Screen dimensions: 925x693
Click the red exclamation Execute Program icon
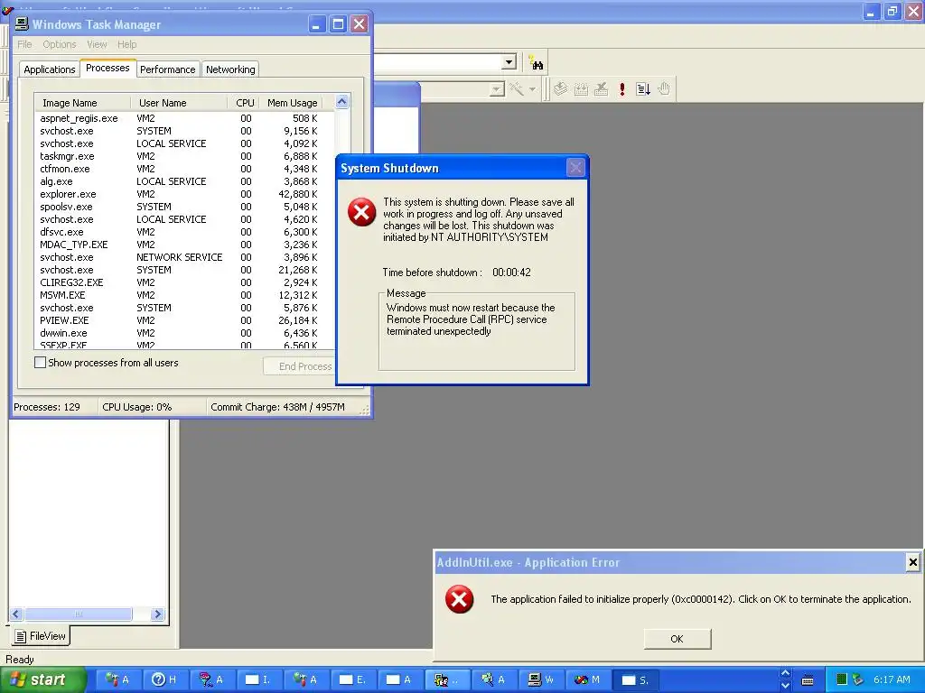point(621,89)
